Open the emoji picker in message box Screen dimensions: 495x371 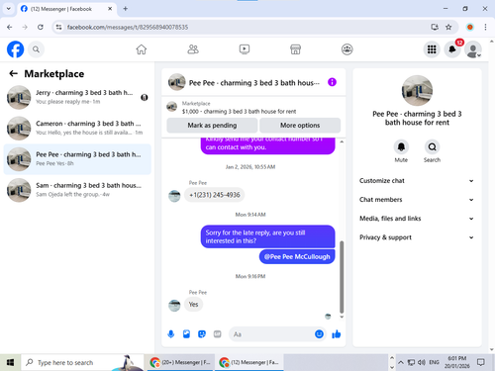point(319,334)
